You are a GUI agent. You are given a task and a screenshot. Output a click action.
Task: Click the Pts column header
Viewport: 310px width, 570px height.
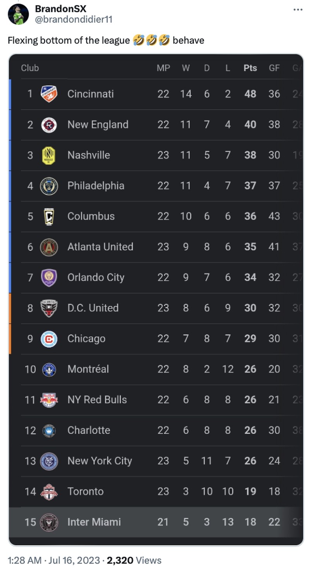click(x=250, y=68)
